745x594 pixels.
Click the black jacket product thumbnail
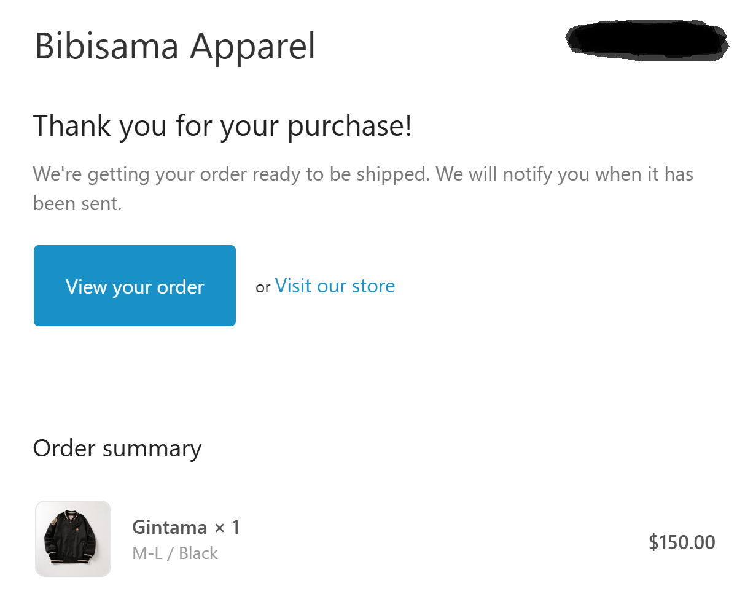tap(73, 539)
